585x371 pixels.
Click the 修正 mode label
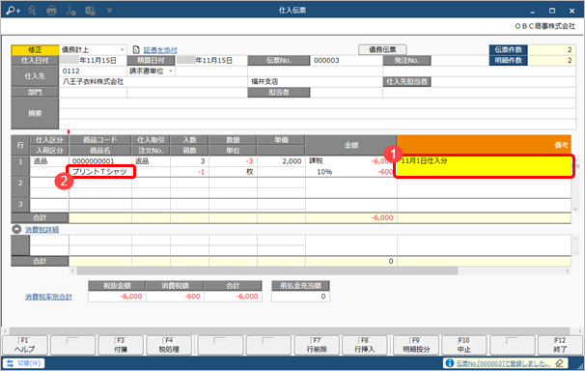click(35, 49)
